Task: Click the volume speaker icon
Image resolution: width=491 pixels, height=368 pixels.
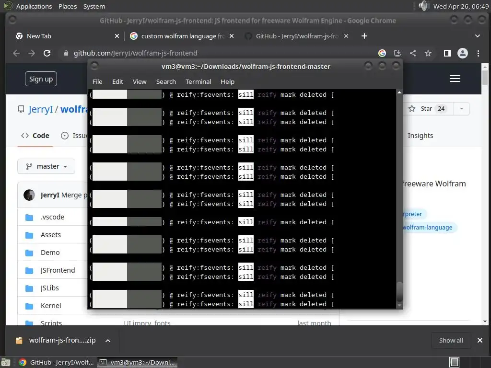Action: point(423,6)
